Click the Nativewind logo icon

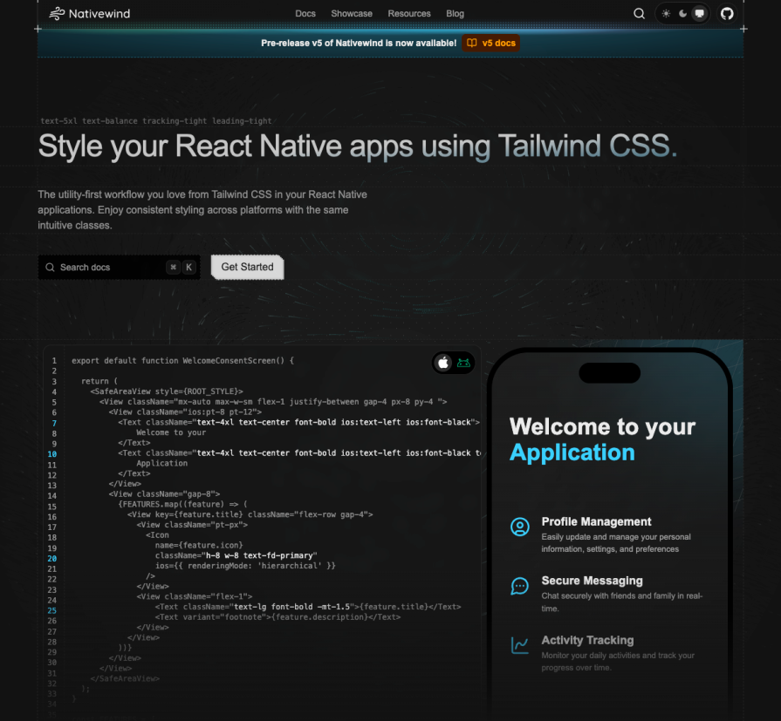pos(57,13)
